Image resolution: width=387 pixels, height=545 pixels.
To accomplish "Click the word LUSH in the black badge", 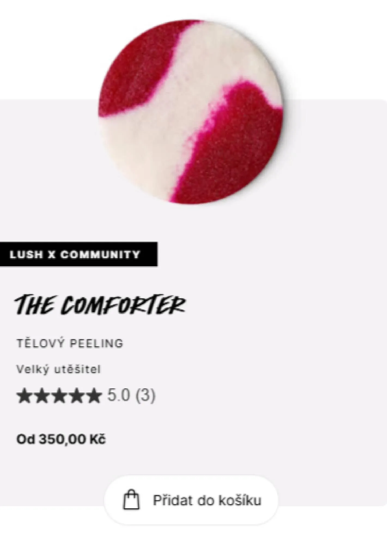I will coord(26,255).
